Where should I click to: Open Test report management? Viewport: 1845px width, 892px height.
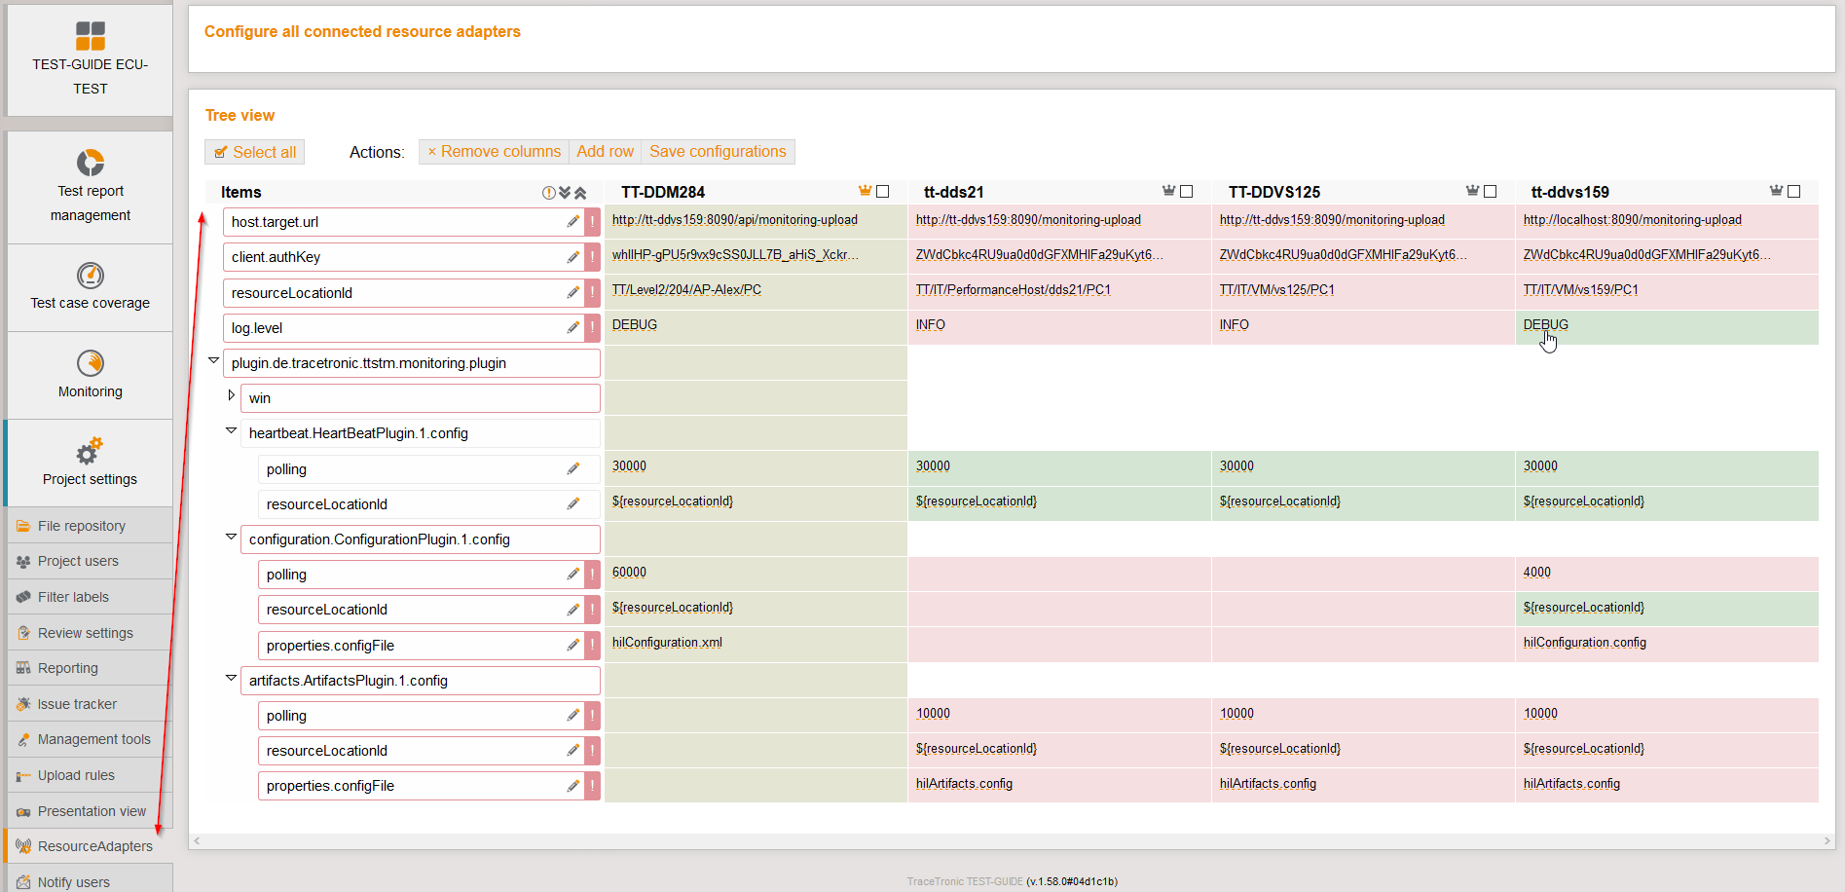pyautogui.click(x=91, y=163)
